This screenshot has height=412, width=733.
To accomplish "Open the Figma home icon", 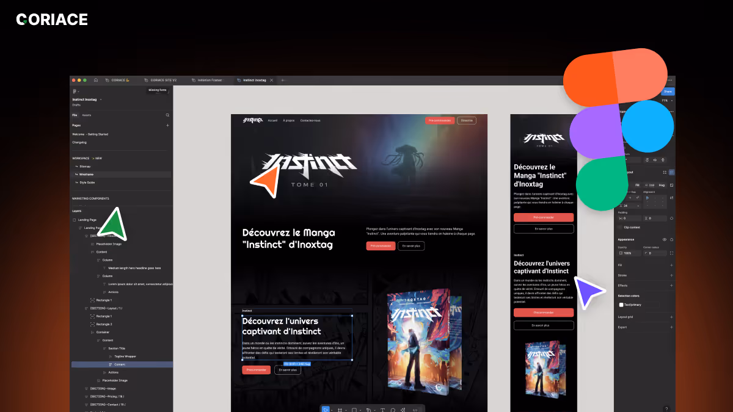I will [x=95, y=80].
